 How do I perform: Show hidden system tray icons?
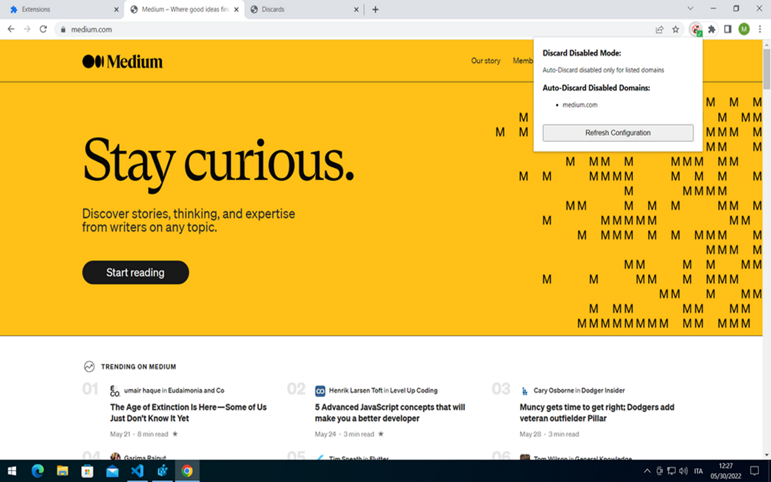(x=647, y=471)
